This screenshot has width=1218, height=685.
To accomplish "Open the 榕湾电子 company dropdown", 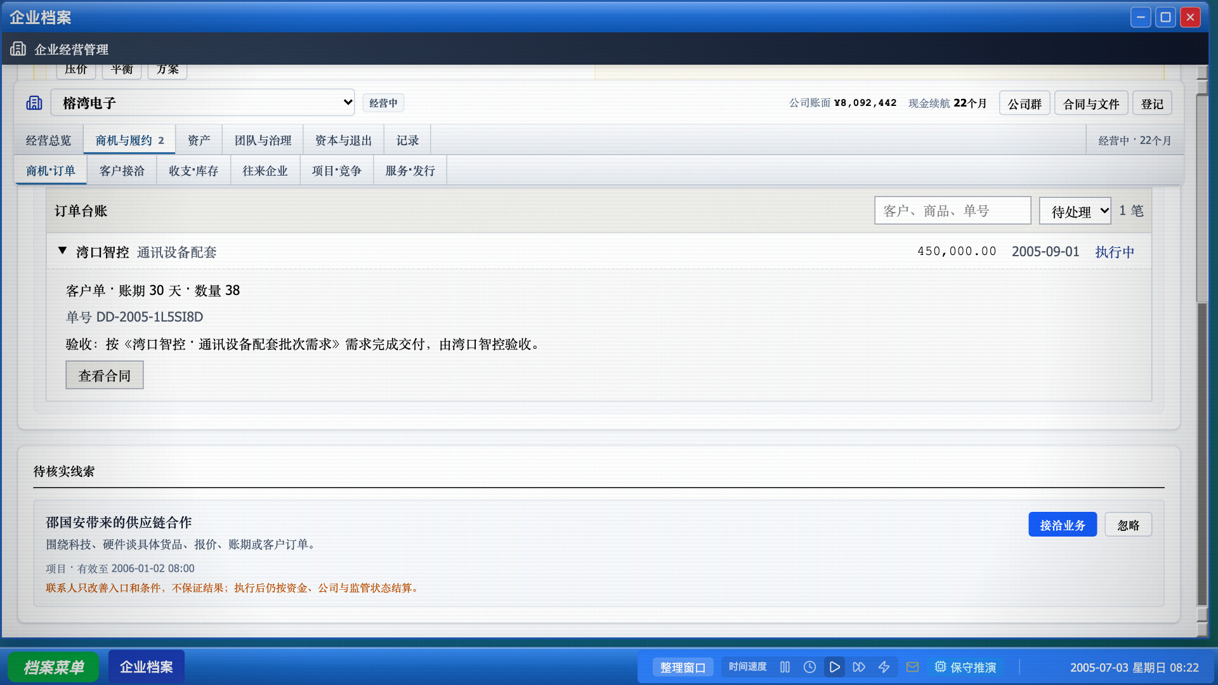I will tap(202, 103).
